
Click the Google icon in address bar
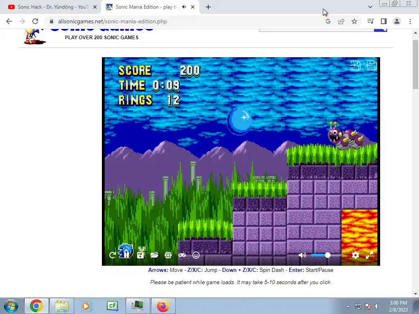click(328, 21)
